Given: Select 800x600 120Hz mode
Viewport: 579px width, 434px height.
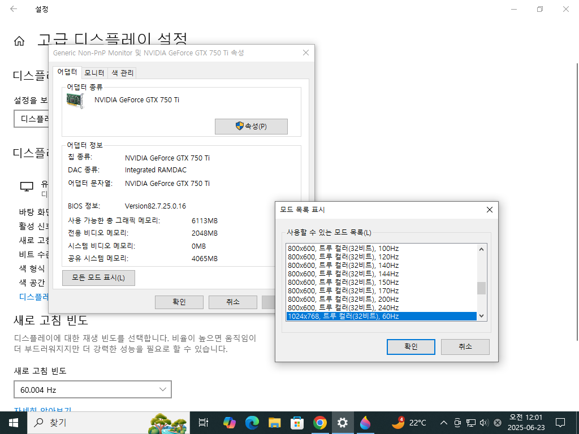Looking at the screenshot, I should (382, 257).
